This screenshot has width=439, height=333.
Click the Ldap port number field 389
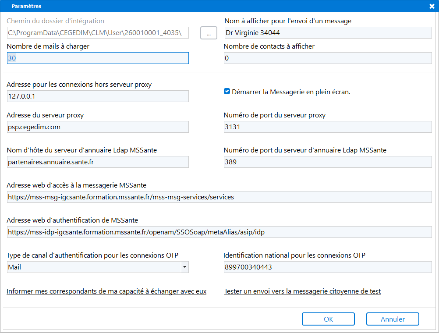click(x=328, y=162)
